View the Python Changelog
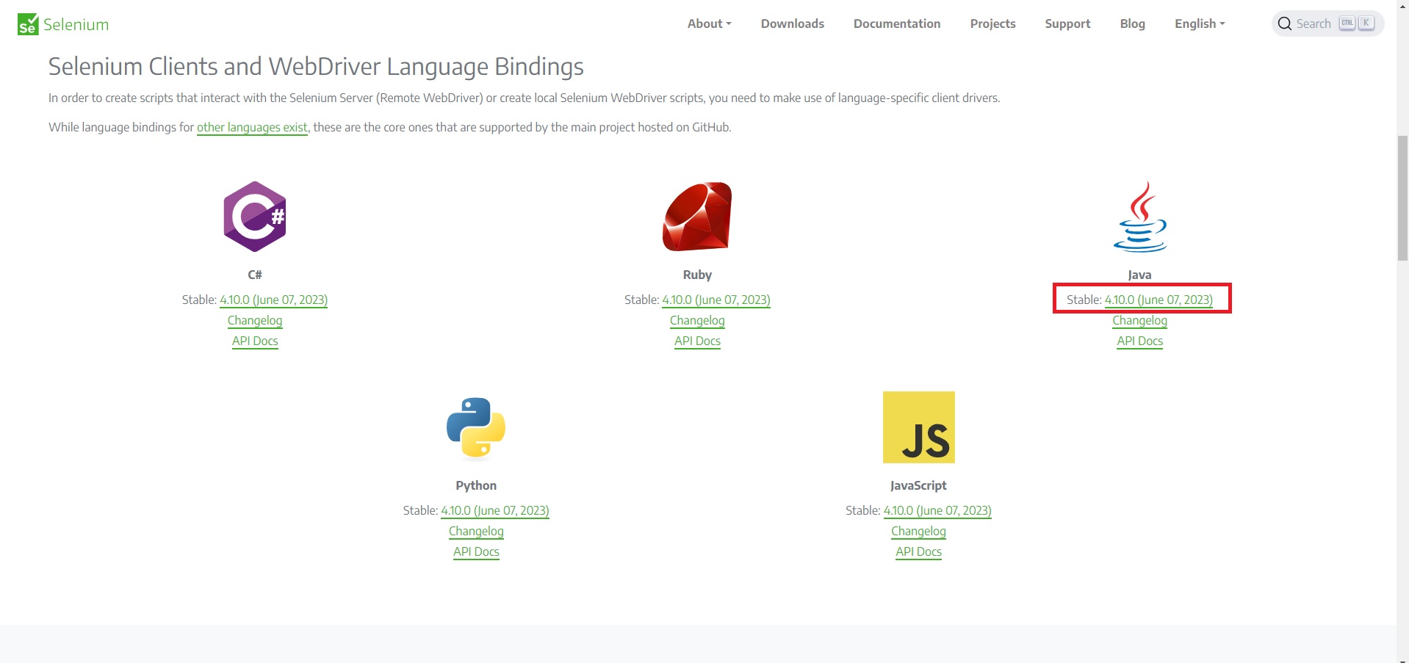 click(x=476, y=531)
